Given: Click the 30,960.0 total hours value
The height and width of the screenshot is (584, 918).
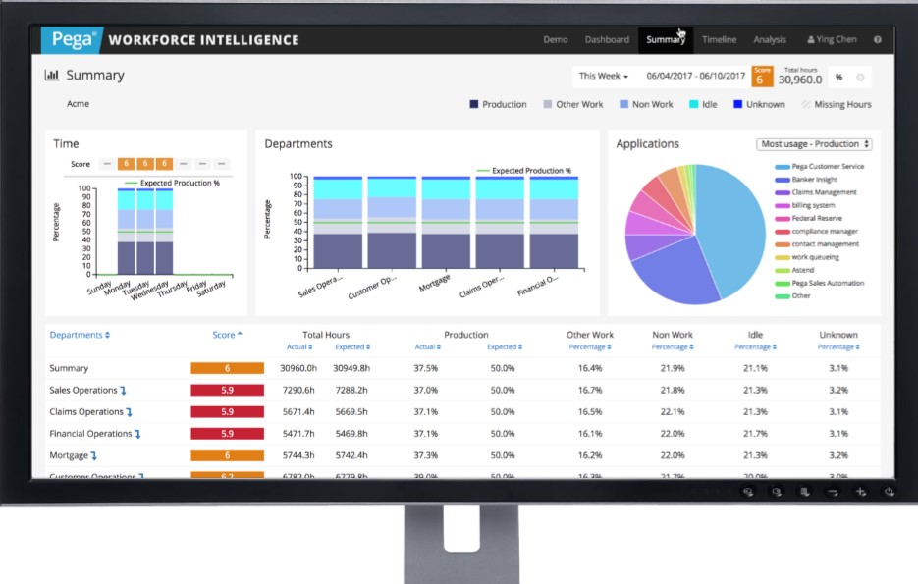Looking at the screenshot, I should pyautogui.click(x=800, y=80).
